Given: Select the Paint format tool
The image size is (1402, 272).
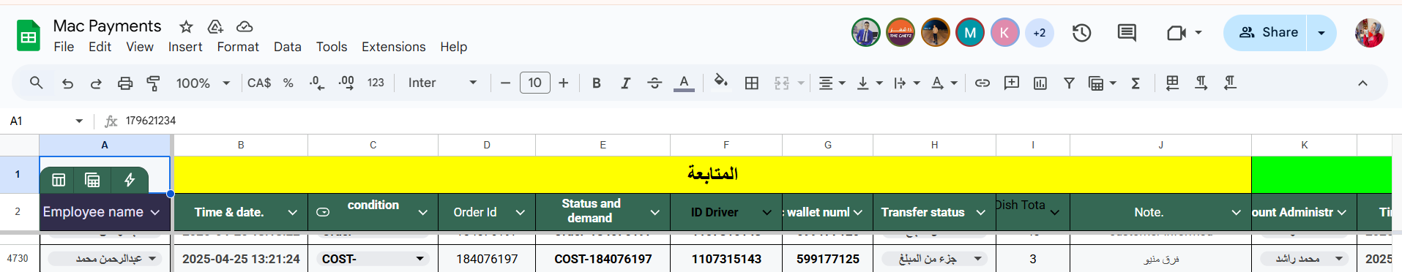Looking at the screenshot, I should (x=153, y=83).
